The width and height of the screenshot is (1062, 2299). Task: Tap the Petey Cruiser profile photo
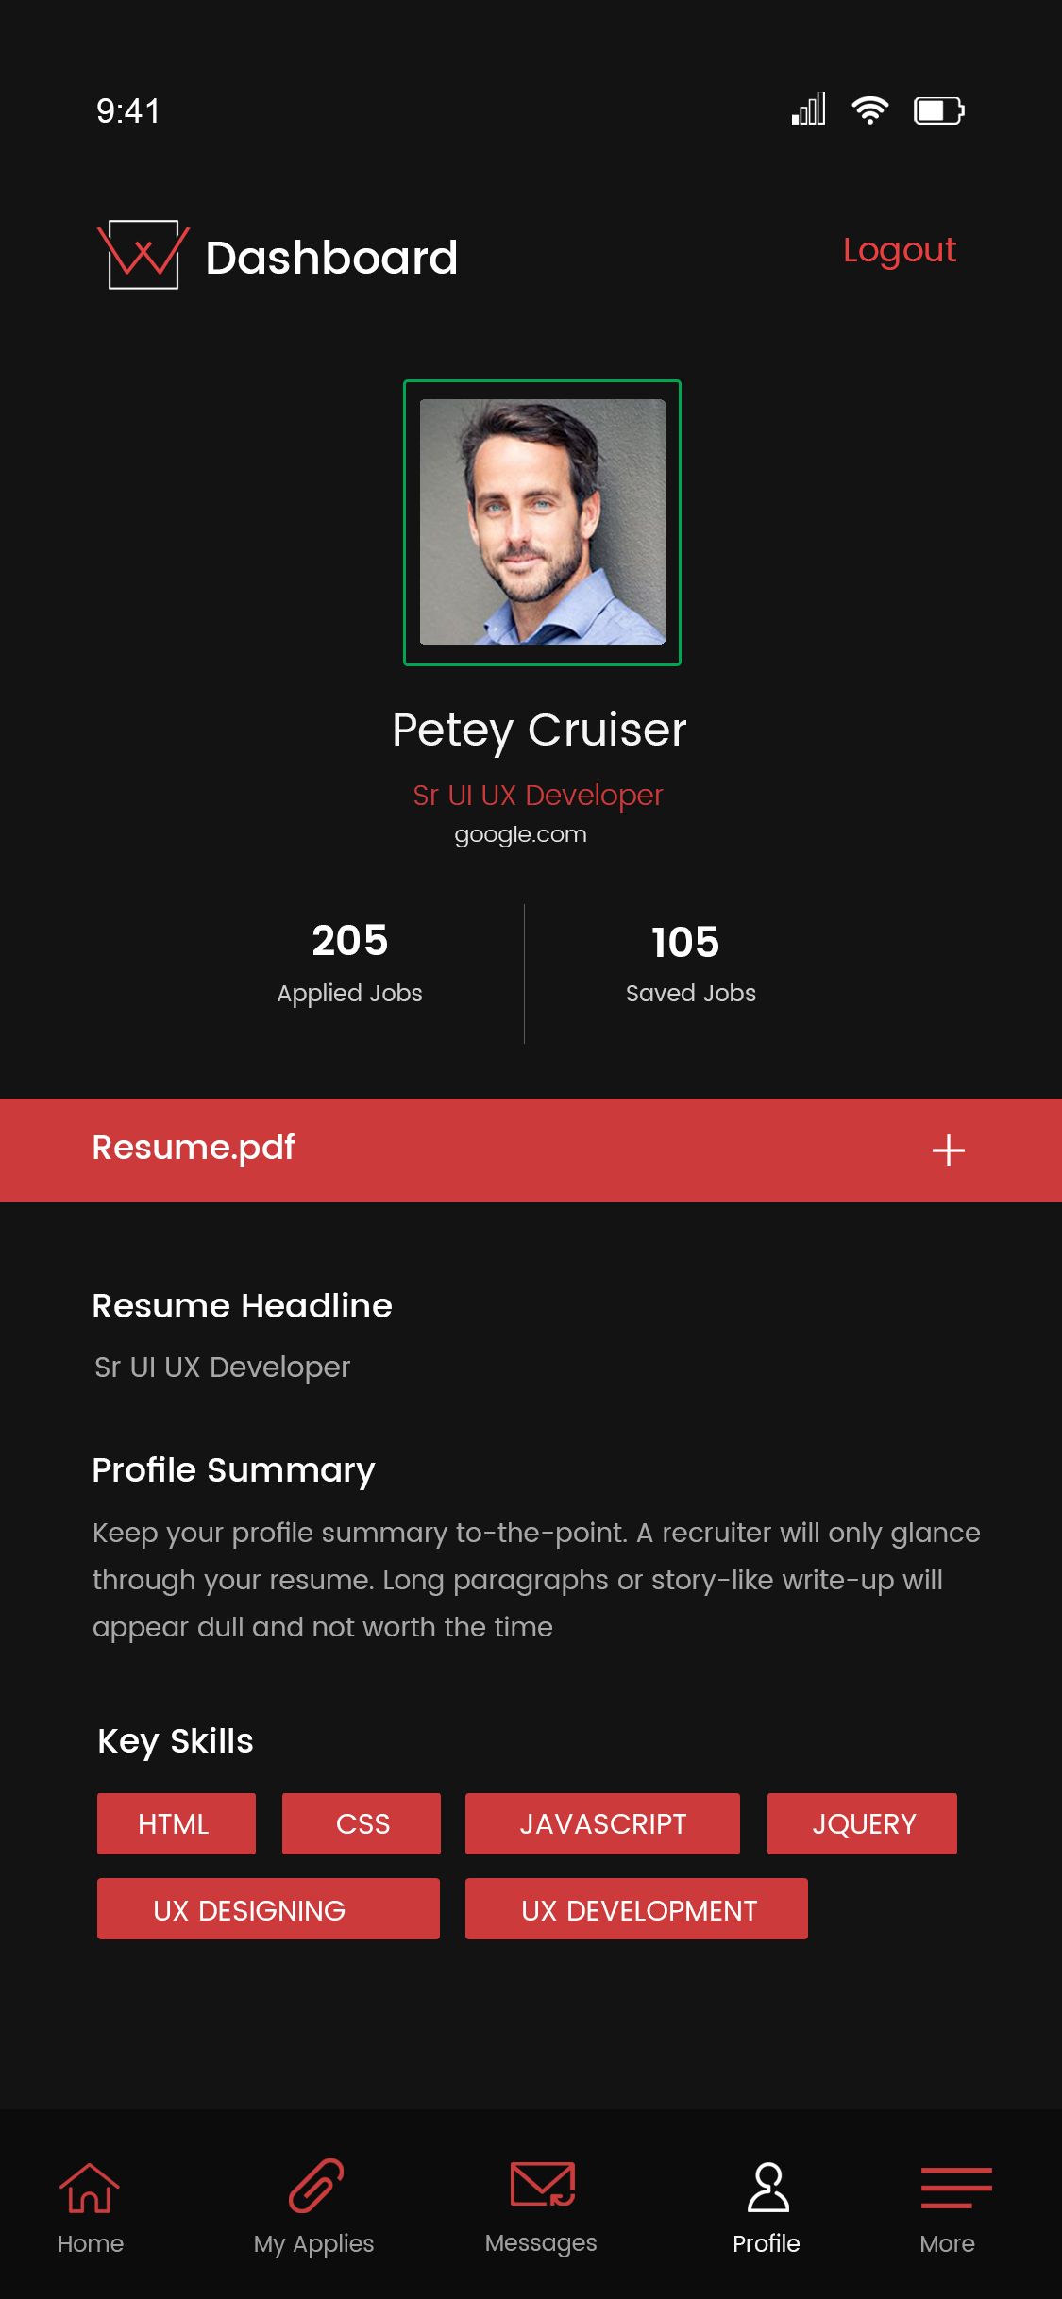tap(542, 522)
